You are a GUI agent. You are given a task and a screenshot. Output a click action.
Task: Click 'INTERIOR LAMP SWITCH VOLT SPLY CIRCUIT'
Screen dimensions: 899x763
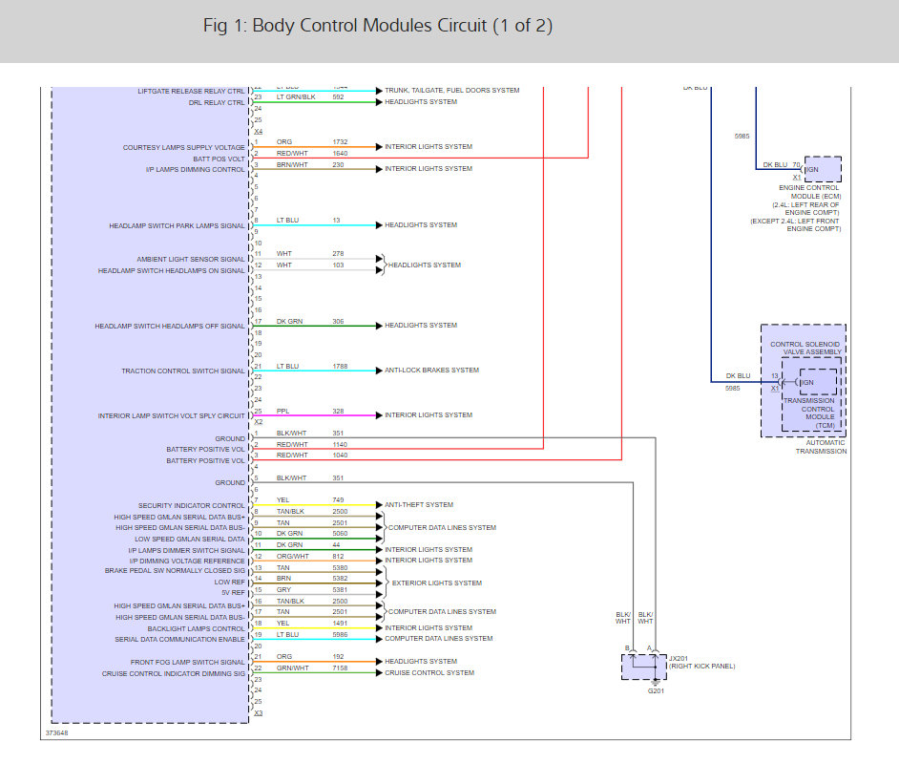(171, 416)
